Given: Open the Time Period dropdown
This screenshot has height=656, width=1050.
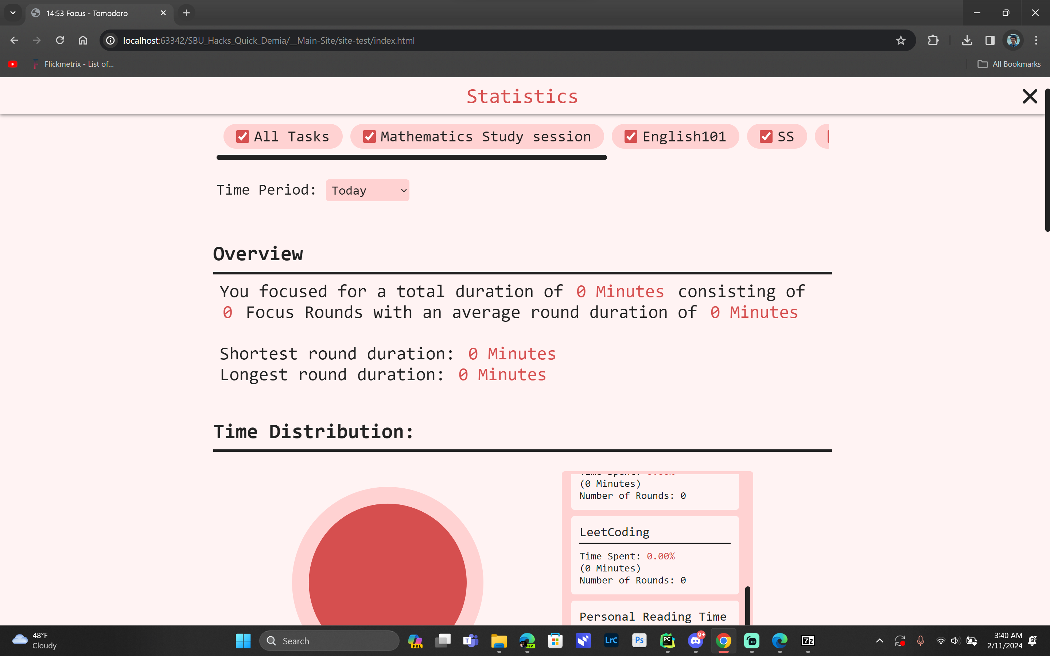Looking at the screenshot, I should pos(367,191).
